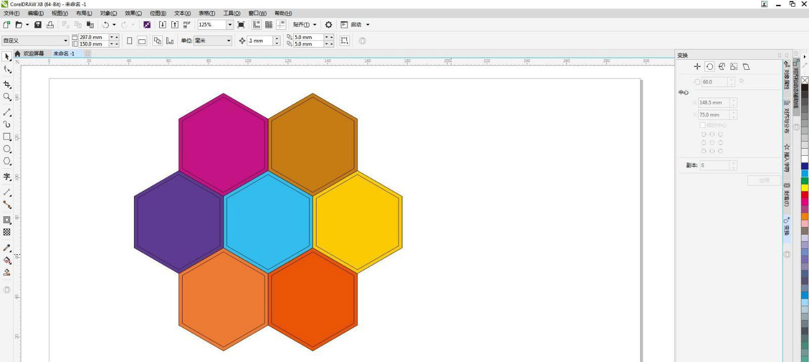The image size is (809, 362).
Task: Select the Eyedropper tool
Action: pyautogui.click(x=7, y=248)
